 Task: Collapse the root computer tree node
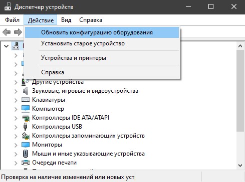pos(6,46)
